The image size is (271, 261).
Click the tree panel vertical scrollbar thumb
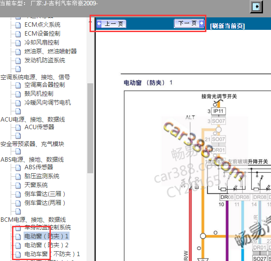[90, 128]
